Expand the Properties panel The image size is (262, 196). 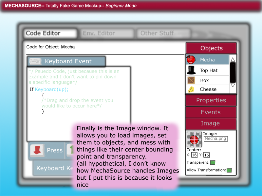click(211, 100)
